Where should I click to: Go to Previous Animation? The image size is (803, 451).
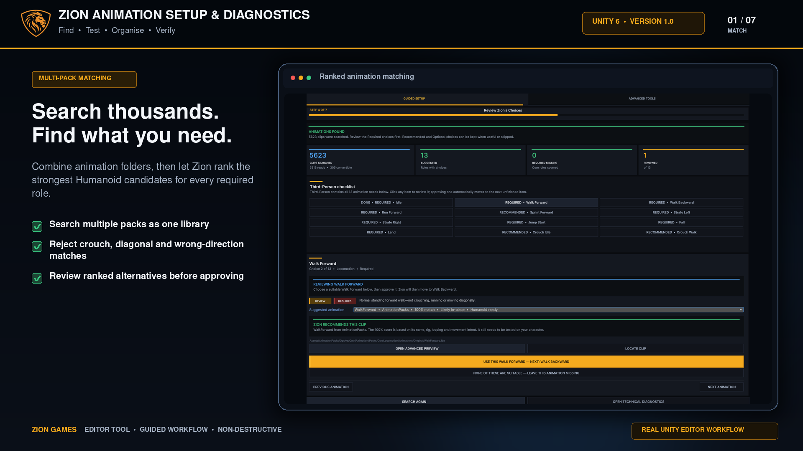[x=331, y=387]
